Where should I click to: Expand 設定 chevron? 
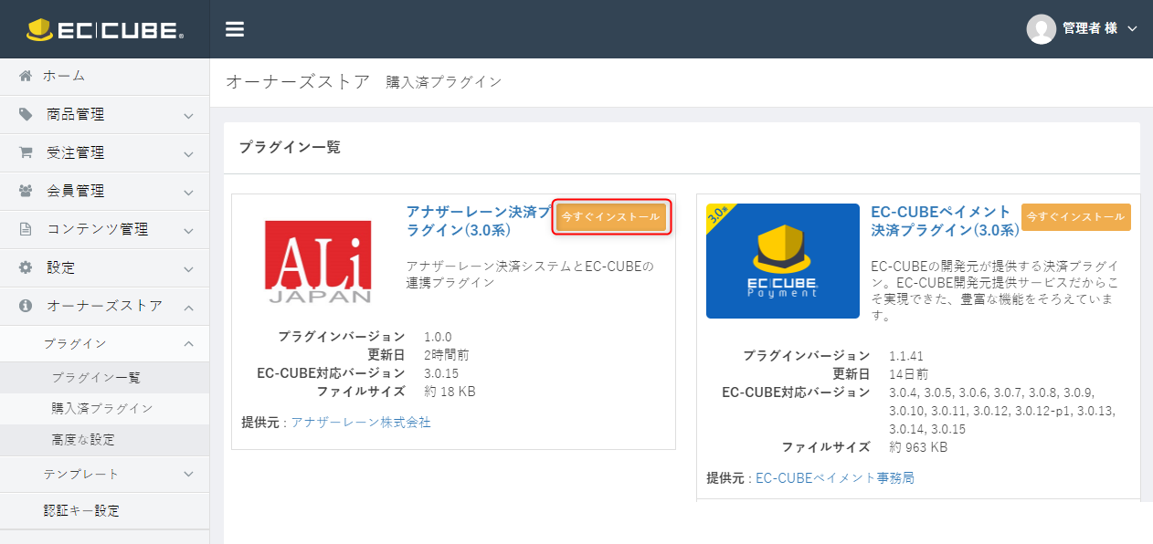click(188, 269)
